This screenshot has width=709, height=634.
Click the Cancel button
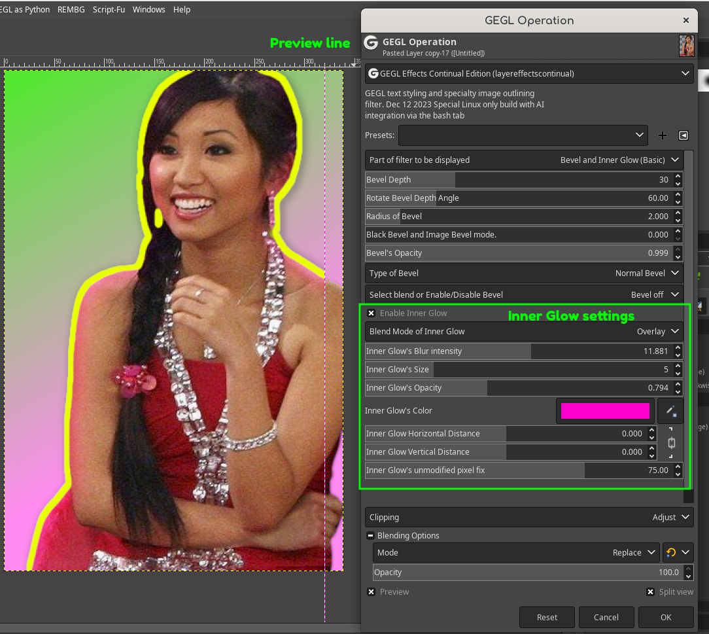click(x=606, y=617)
